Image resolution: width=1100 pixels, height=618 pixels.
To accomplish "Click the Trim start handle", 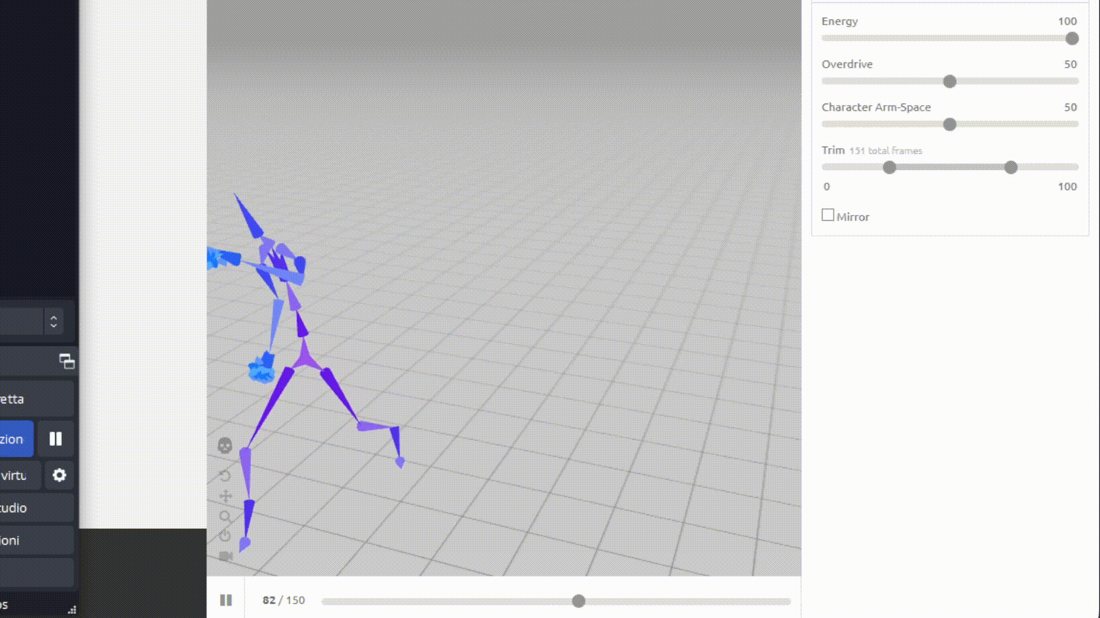I will pos(889,167).
